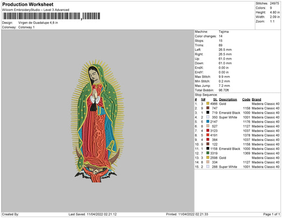Click the skin-tone swatch in stop row 6

208,126
